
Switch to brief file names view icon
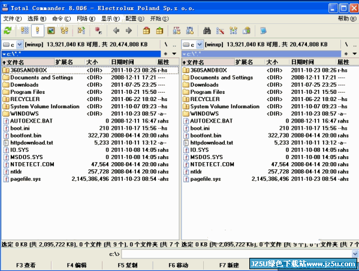coord(25,31)
